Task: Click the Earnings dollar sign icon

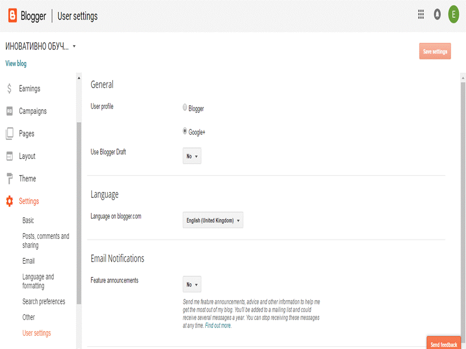Action: (x=10, y=88)
